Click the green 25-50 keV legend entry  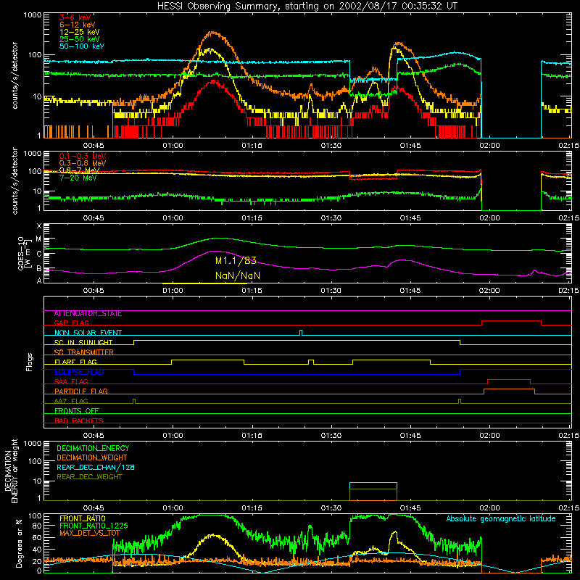coord(80,39)
